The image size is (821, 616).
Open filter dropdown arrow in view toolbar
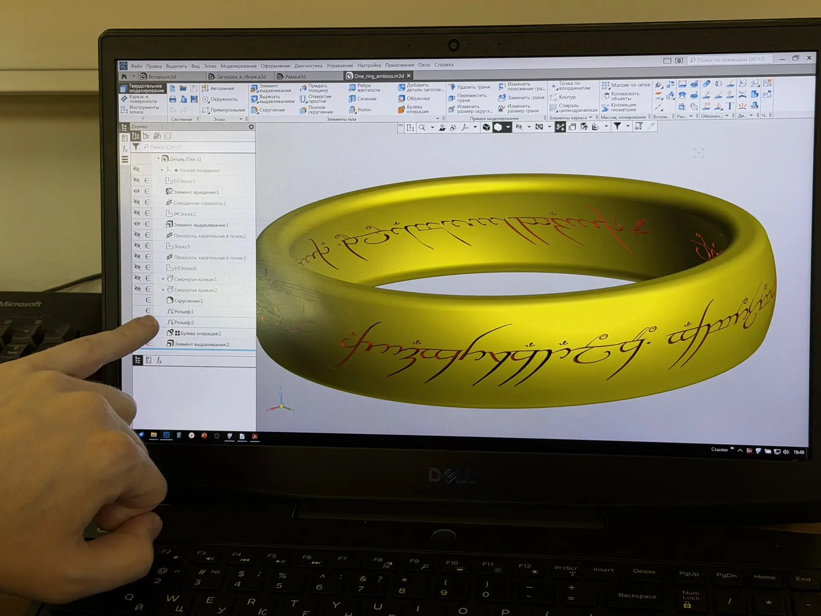[x=628, y=126]
